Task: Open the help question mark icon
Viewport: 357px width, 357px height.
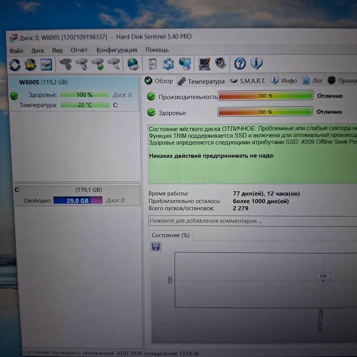Action: pyautogui.click(x=240, y=63)
